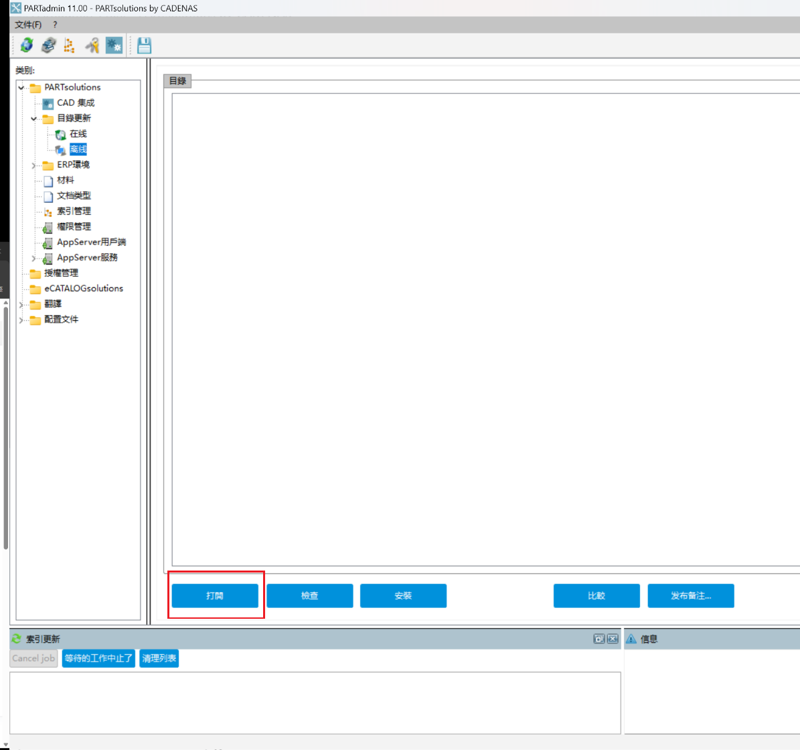Click the 发布备注... button

coord(691,595)
